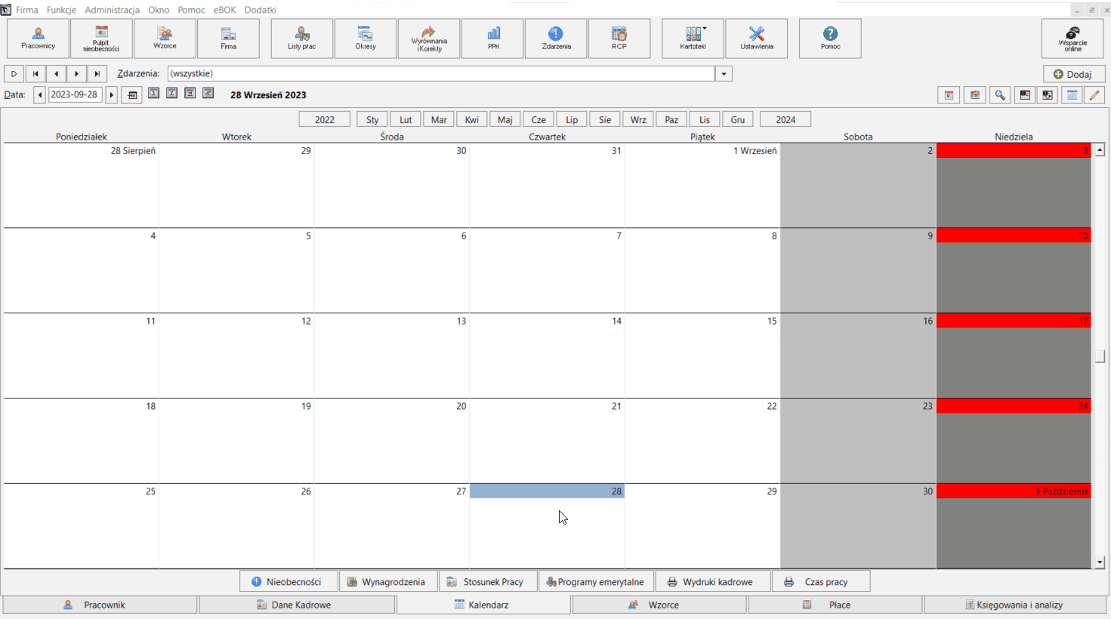Step the date forward with the arrow next to 2023-09-28
This screenshot has width=1111, height=619.
tap(112, 95)
